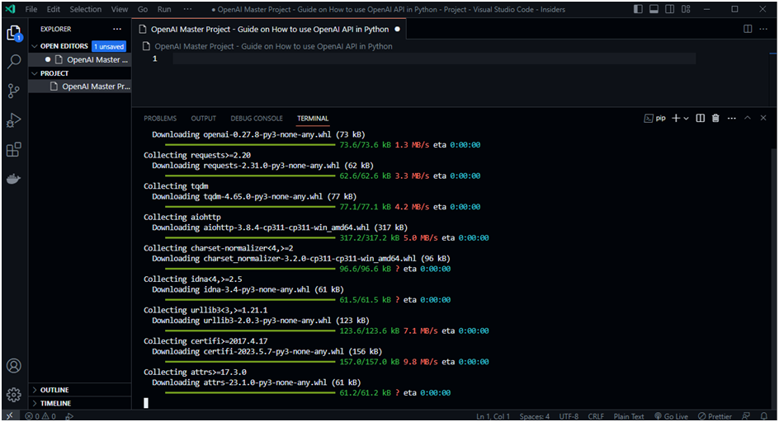
Task: Click the breadcrumb file name
Action: (x=273, y=46)
